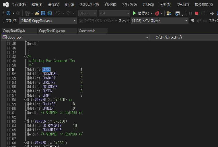Click the thread flag icon

click(192, 21)
